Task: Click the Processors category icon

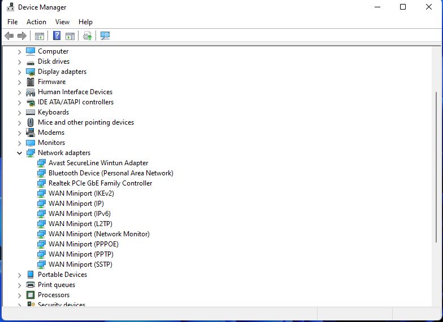Action: pyautogui.click(x=31, y=295)
